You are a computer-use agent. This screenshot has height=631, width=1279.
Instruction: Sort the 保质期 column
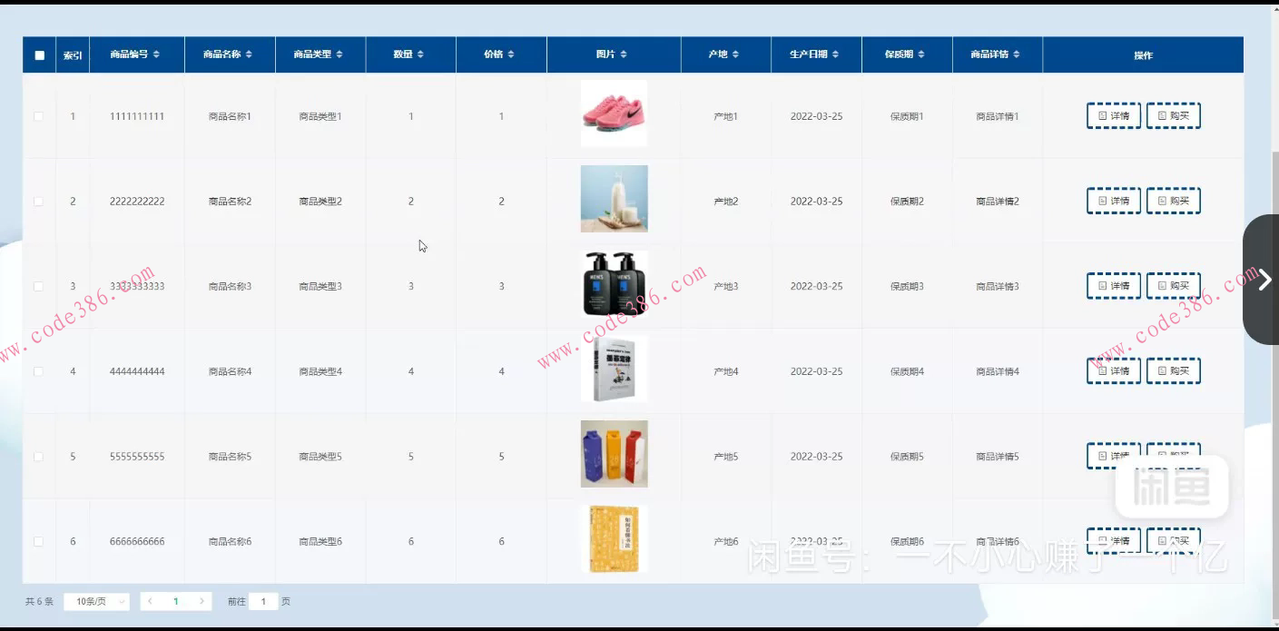pos(922,54)
